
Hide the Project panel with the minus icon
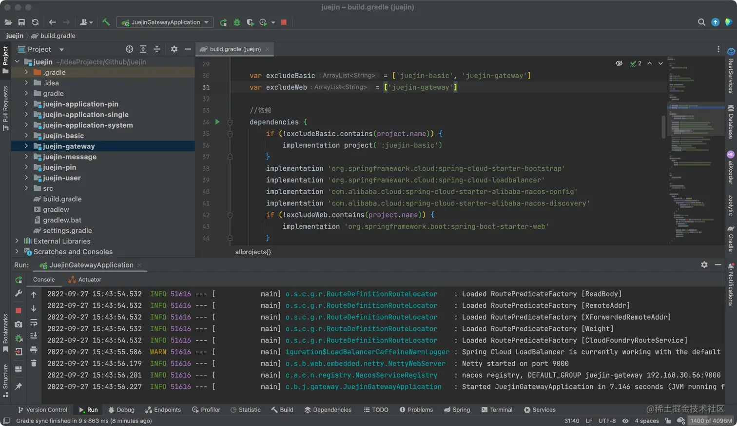188,49
